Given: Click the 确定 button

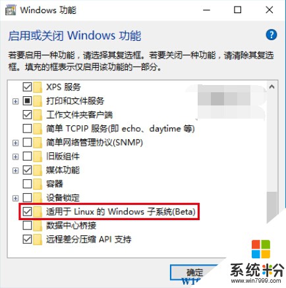Looking at the screenshot, I should (194, 273).
